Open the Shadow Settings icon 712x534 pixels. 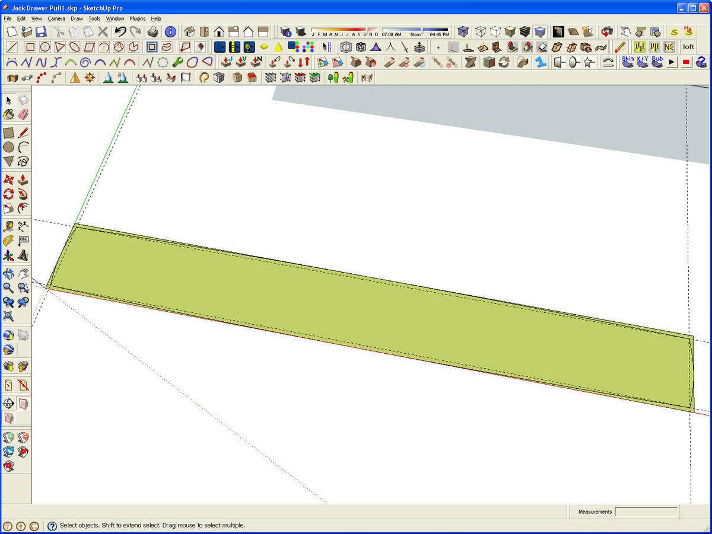[286, 32]
